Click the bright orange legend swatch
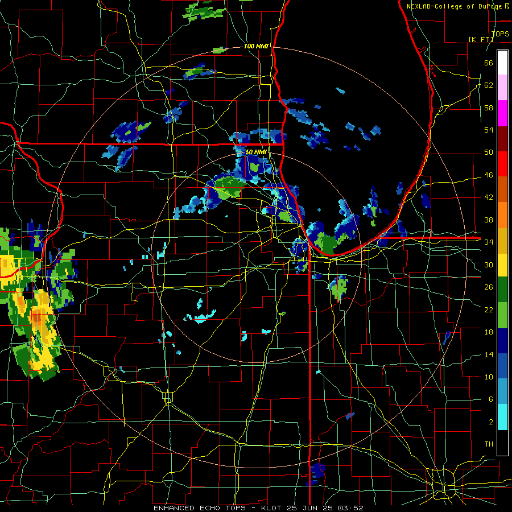This screenshot has height=512, width=512. coord(502,215)
